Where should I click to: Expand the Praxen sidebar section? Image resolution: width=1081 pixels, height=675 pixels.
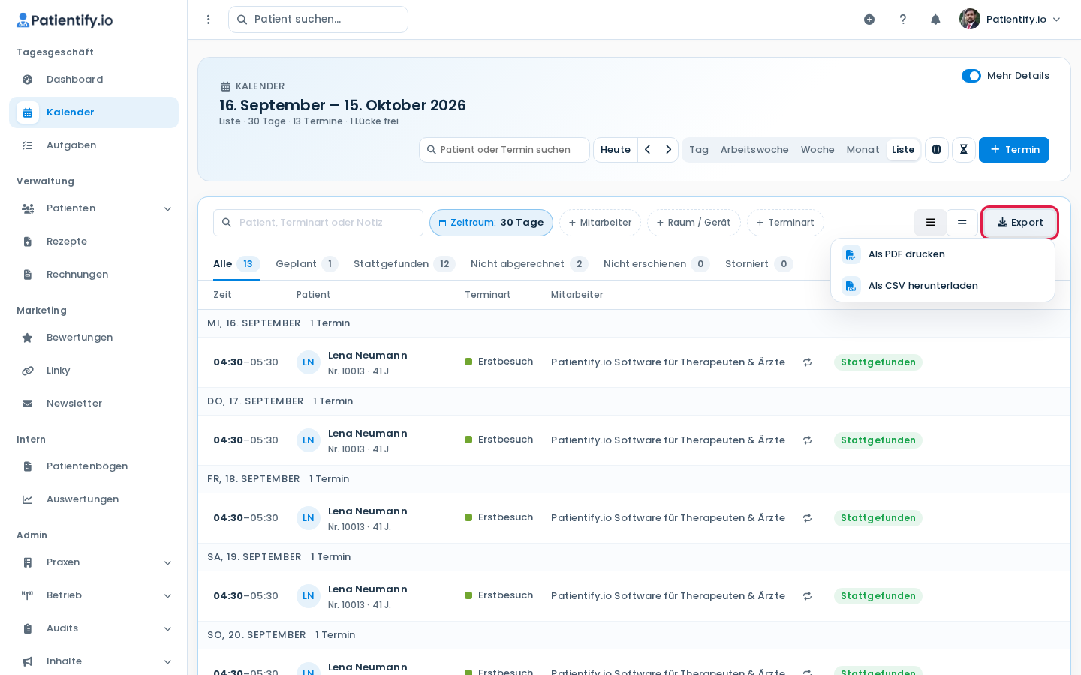[94, 562]
